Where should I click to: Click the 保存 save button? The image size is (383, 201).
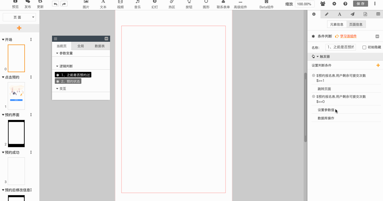(361, 4)
